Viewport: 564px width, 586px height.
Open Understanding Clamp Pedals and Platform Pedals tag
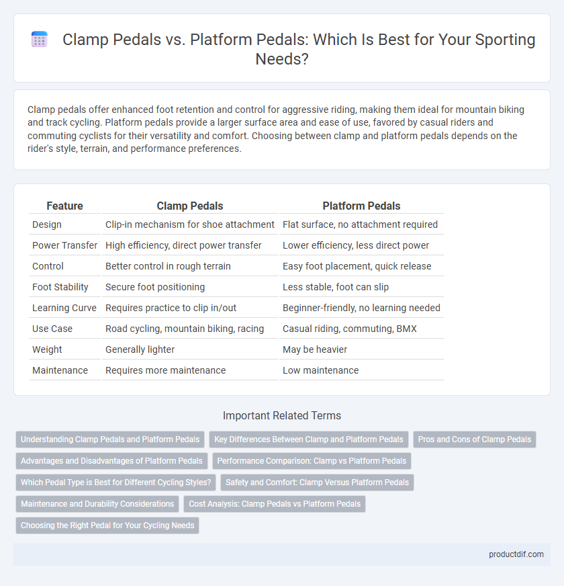coord(110,439)
